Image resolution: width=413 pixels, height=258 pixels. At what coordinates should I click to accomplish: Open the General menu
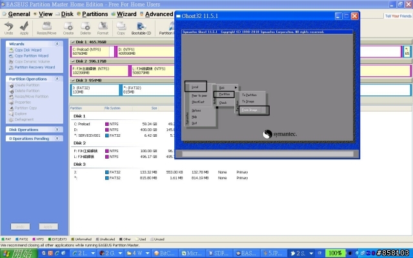pos(19,14)
